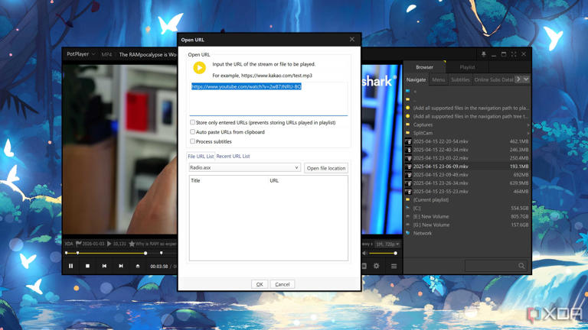Open the Navigate tab

pyautogui.click(x=416, y=79)
